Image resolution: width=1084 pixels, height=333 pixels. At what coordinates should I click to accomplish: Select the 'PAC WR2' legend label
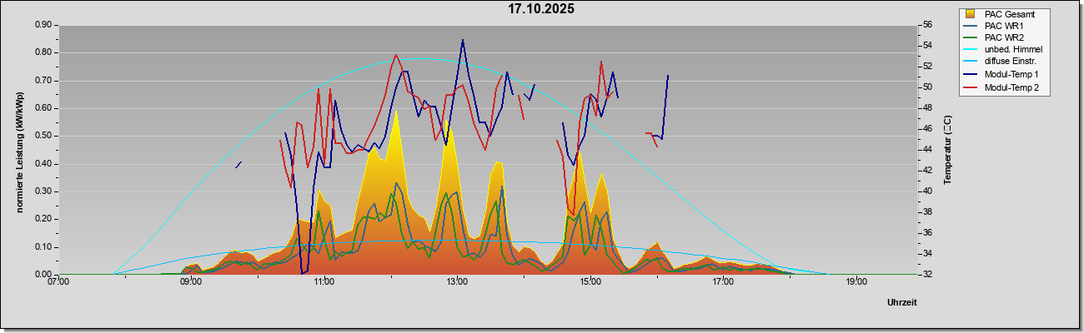pyautogui.click(x=1004, y=38)
